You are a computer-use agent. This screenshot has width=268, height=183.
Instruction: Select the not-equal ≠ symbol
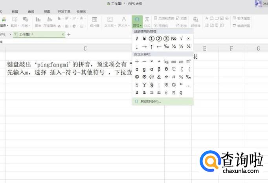(137, 39)
